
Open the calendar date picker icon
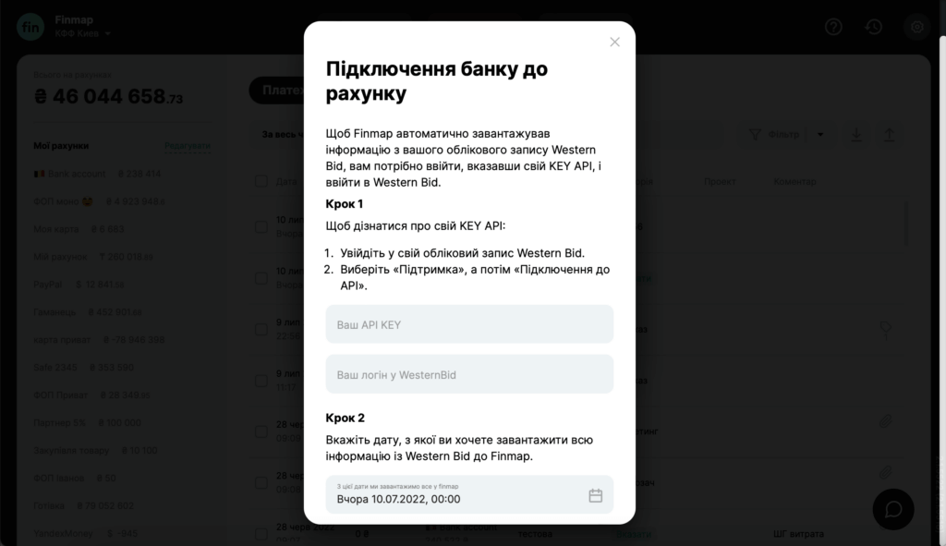595,495
